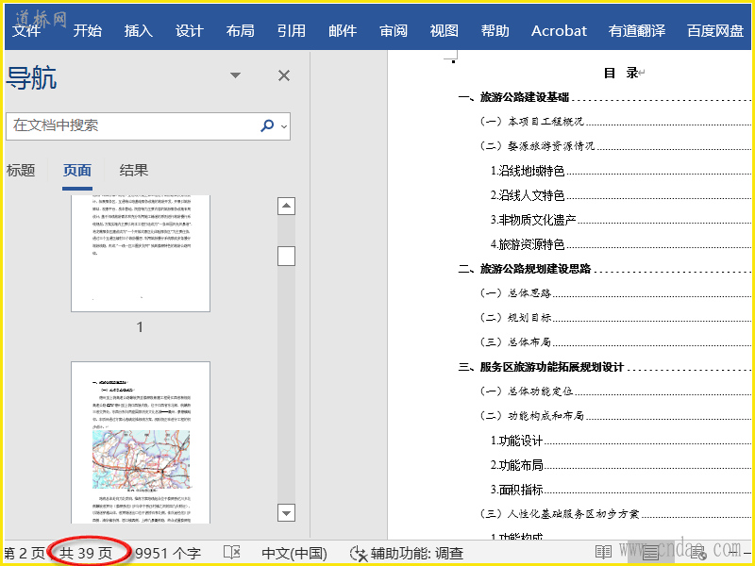Open the 插入 ribbon tab
755x566 pixels.
click(139, 31)
